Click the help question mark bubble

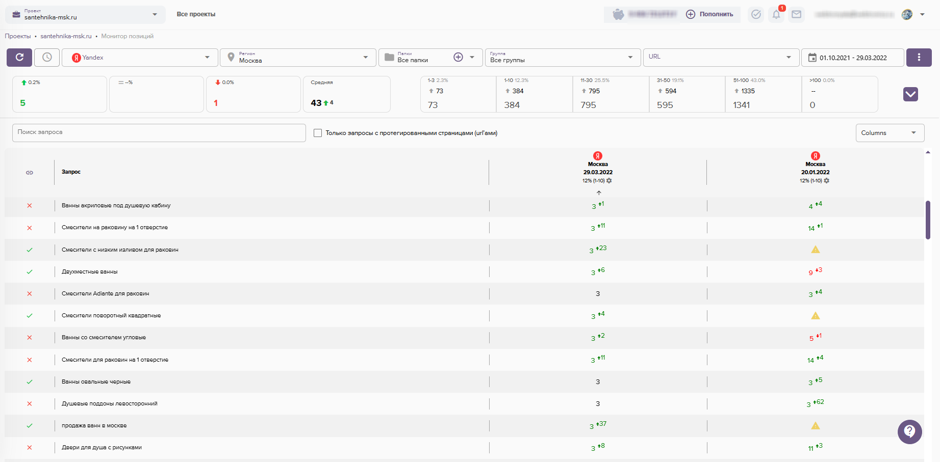909,431
